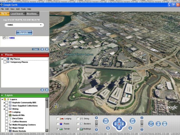This screenshot has height=135, width=180.
Task: Open the search history dropdown arrow
Action: pyautogui.click(x=41, y=25)
